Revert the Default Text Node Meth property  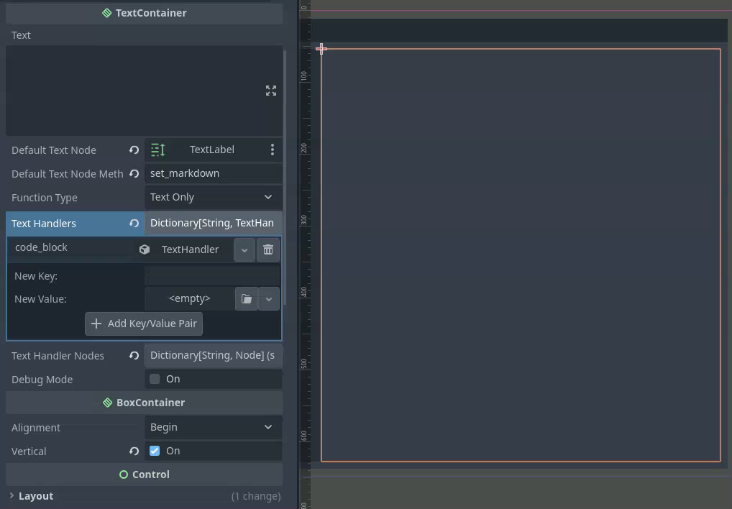(x=134, y=173)
